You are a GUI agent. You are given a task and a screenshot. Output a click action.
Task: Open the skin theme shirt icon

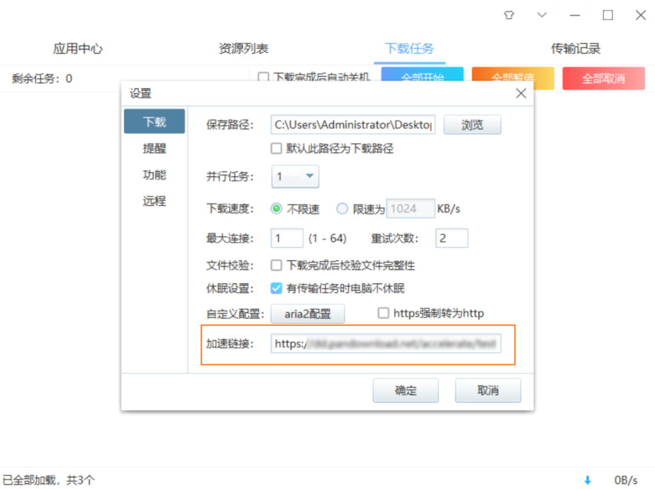pos(508,15)
